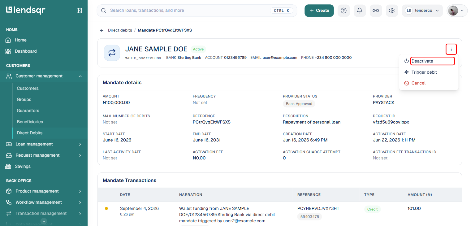Click the Workflow management icon
Viewport: 475px width, 226px height.
click(x=9, y=202)
